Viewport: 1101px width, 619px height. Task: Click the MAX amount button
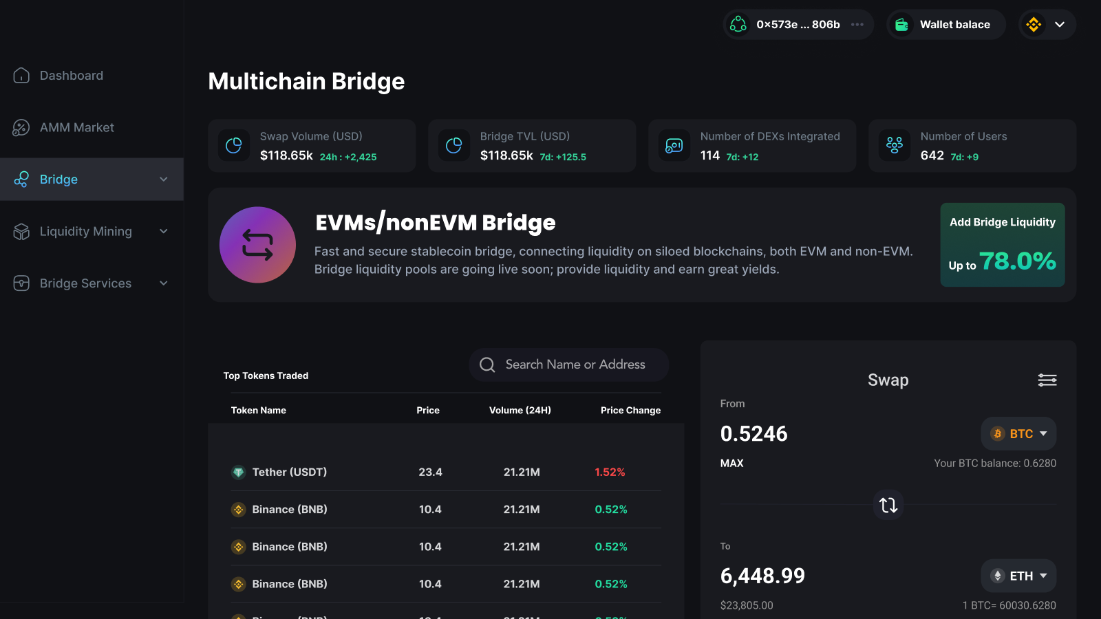coord(731,464)
